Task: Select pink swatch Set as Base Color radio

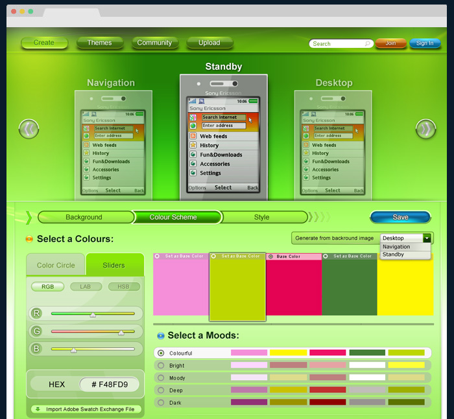Action: coord(157,256)
